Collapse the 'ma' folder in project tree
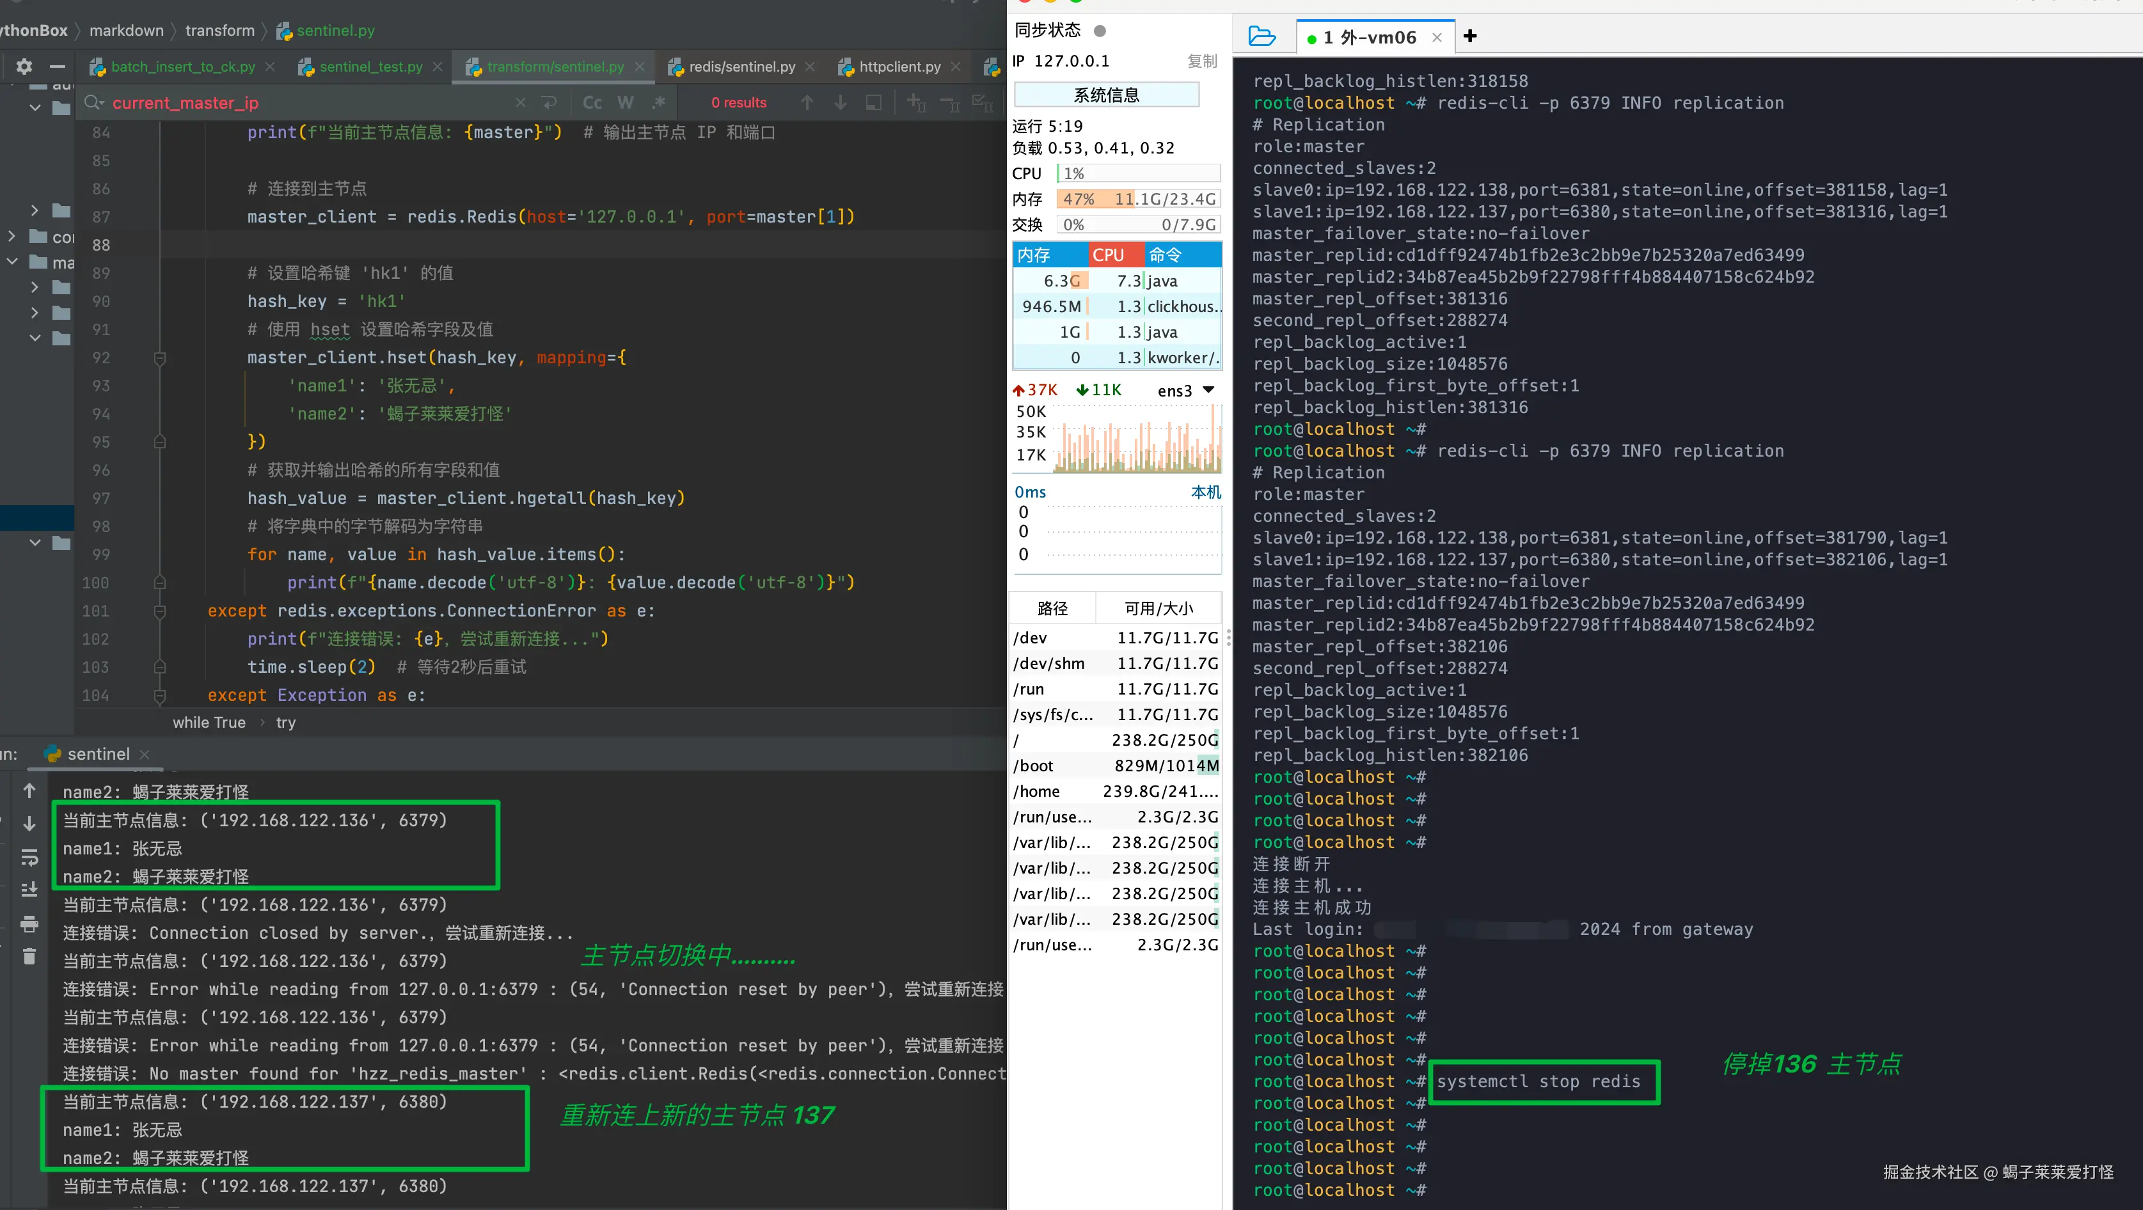Image resolution: width=2143 pixels, height=1210 pixels. (x=12, y=262)
